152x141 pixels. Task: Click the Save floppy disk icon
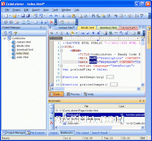23,16
